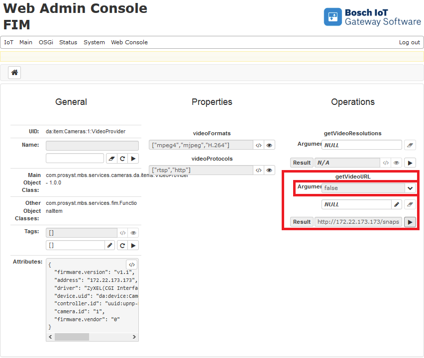Apply the Name value with play button
424x358 pixels.
pyautogui.click(x=133, y=159)
